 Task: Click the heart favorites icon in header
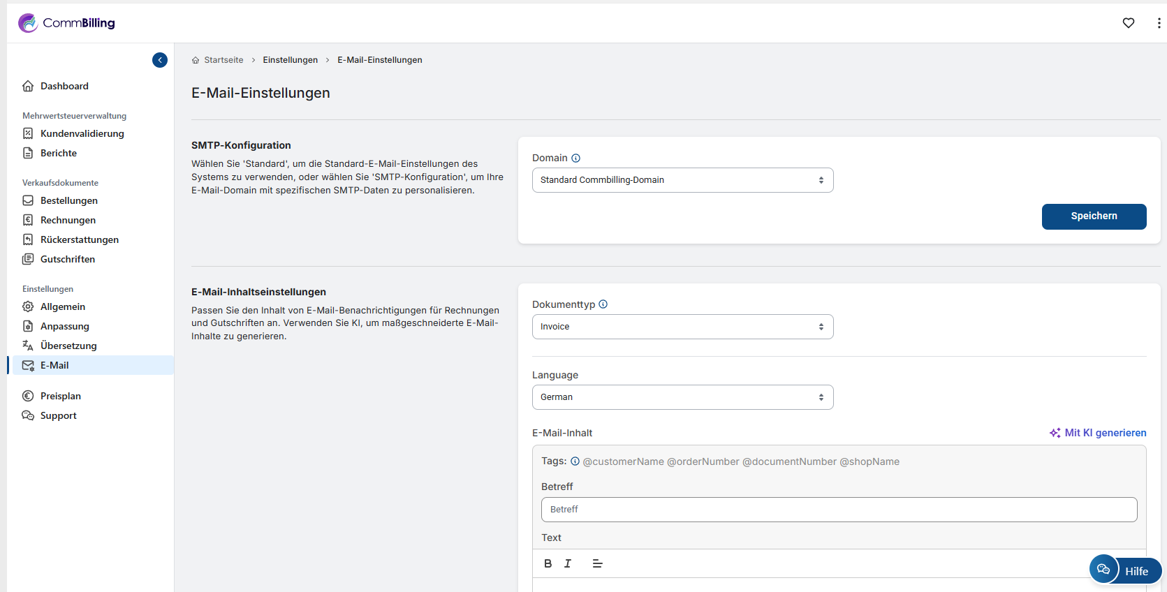pyautogui.click(x=1128, y=23)
